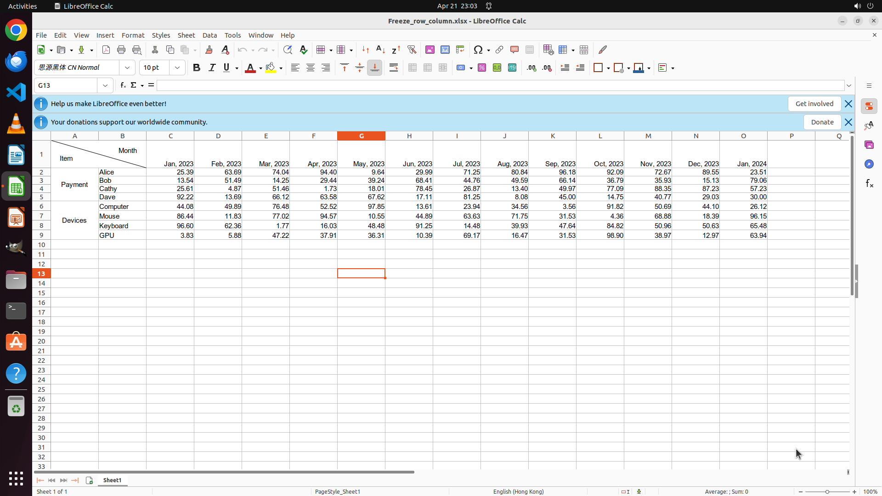Open the Function Wizard icon
The width and height of the screenshot is (882, 496).
click(123, 85)
